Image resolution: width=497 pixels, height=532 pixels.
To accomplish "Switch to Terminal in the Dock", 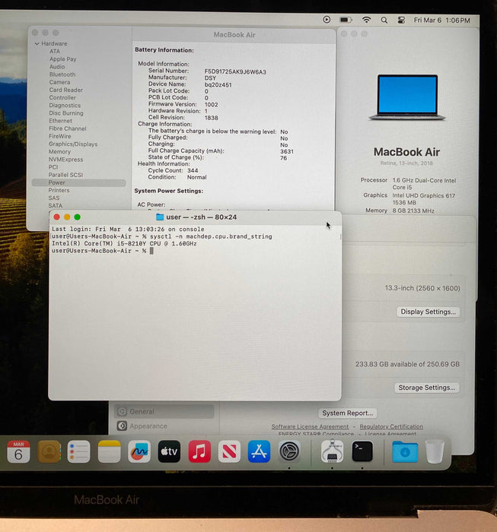I will (362, 451).
